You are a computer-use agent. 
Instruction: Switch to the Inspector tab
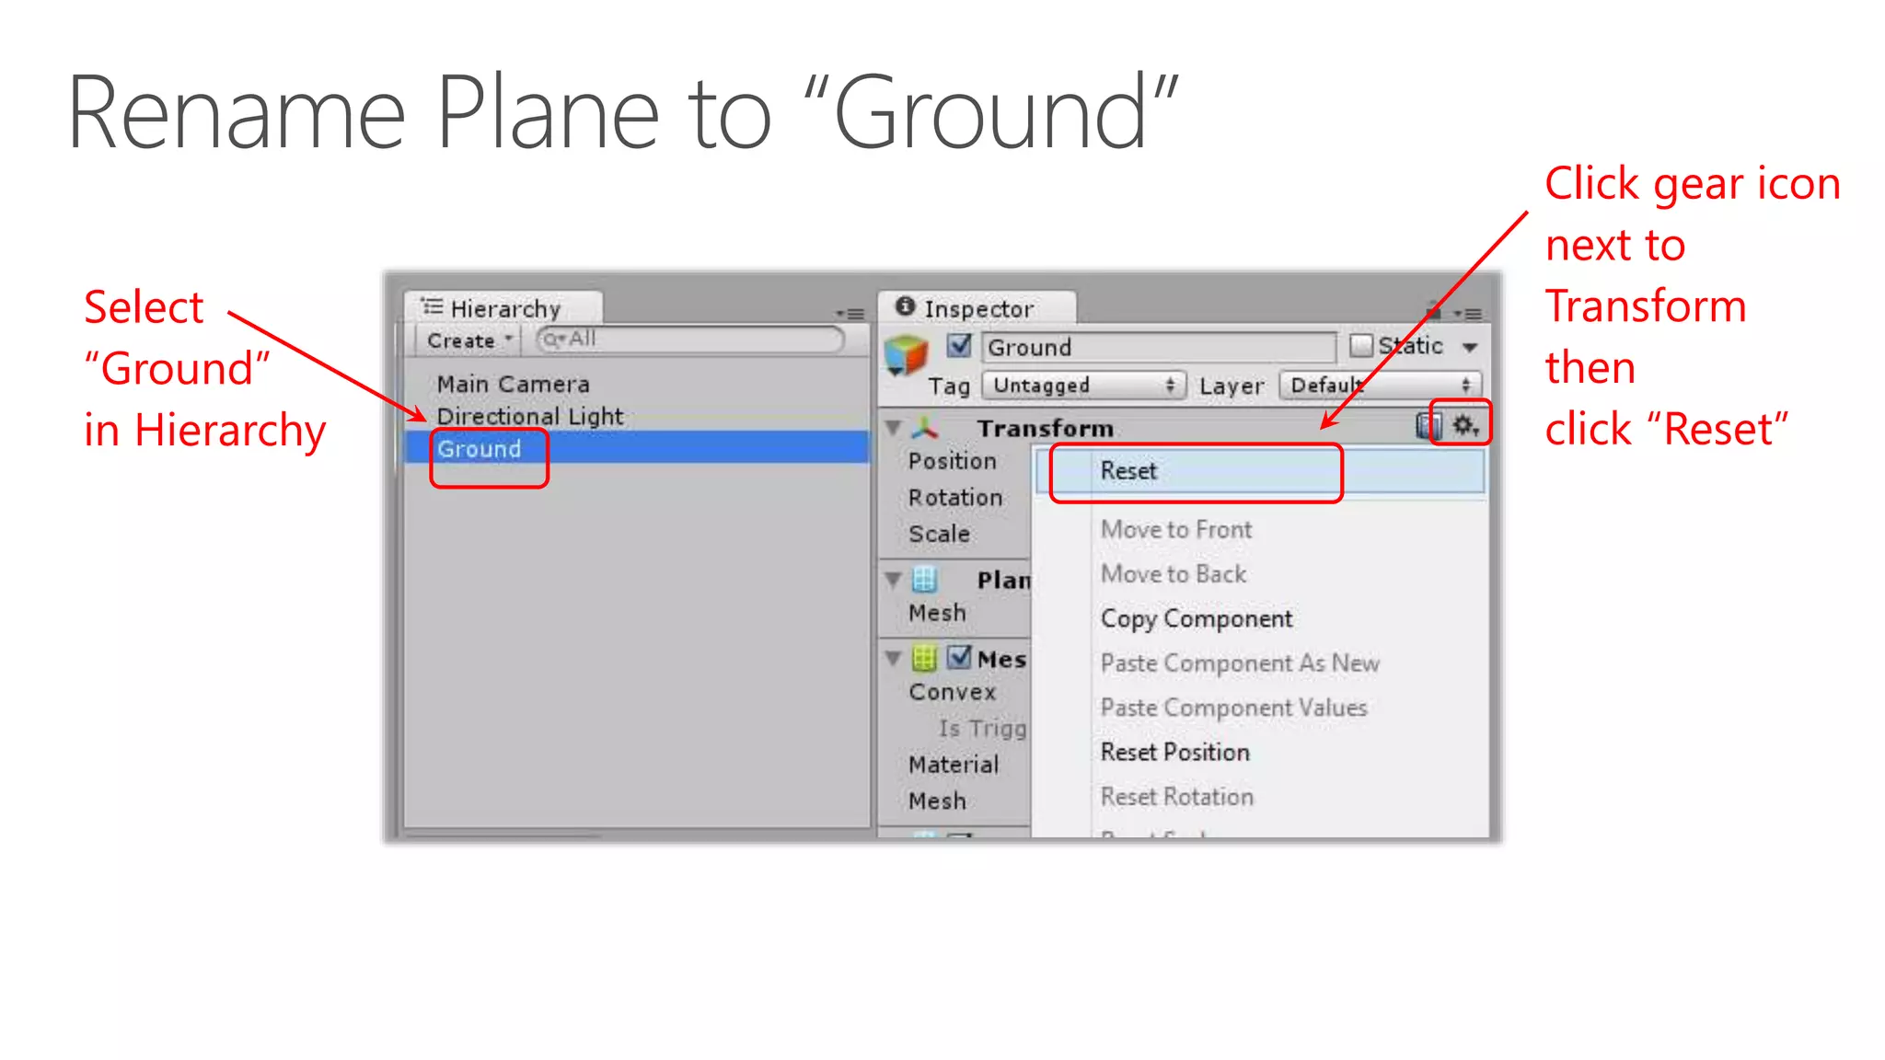point(977,308)
